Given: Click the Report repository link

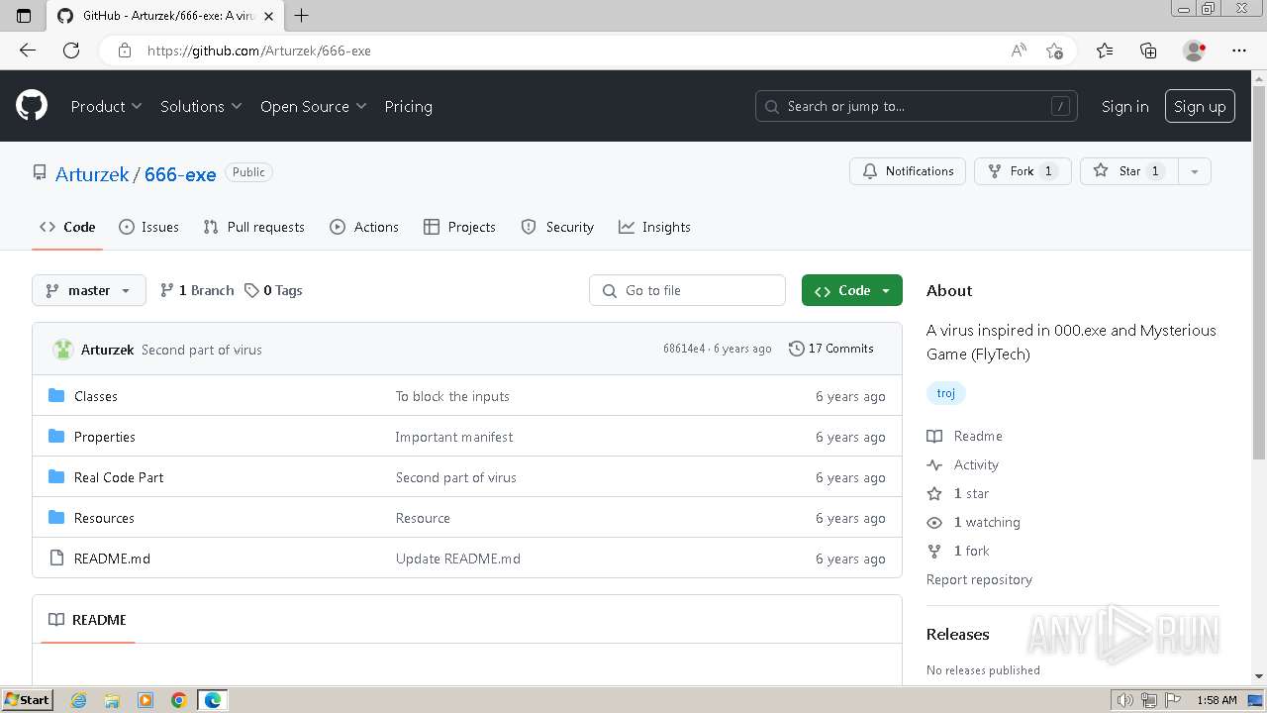Looking at the screenshot, I should click(979, 579).
